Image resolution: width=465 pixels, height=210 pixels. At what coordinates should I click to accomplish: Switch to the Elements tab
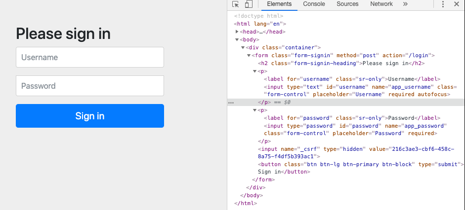pyautogui.click(x=279, y=4)
